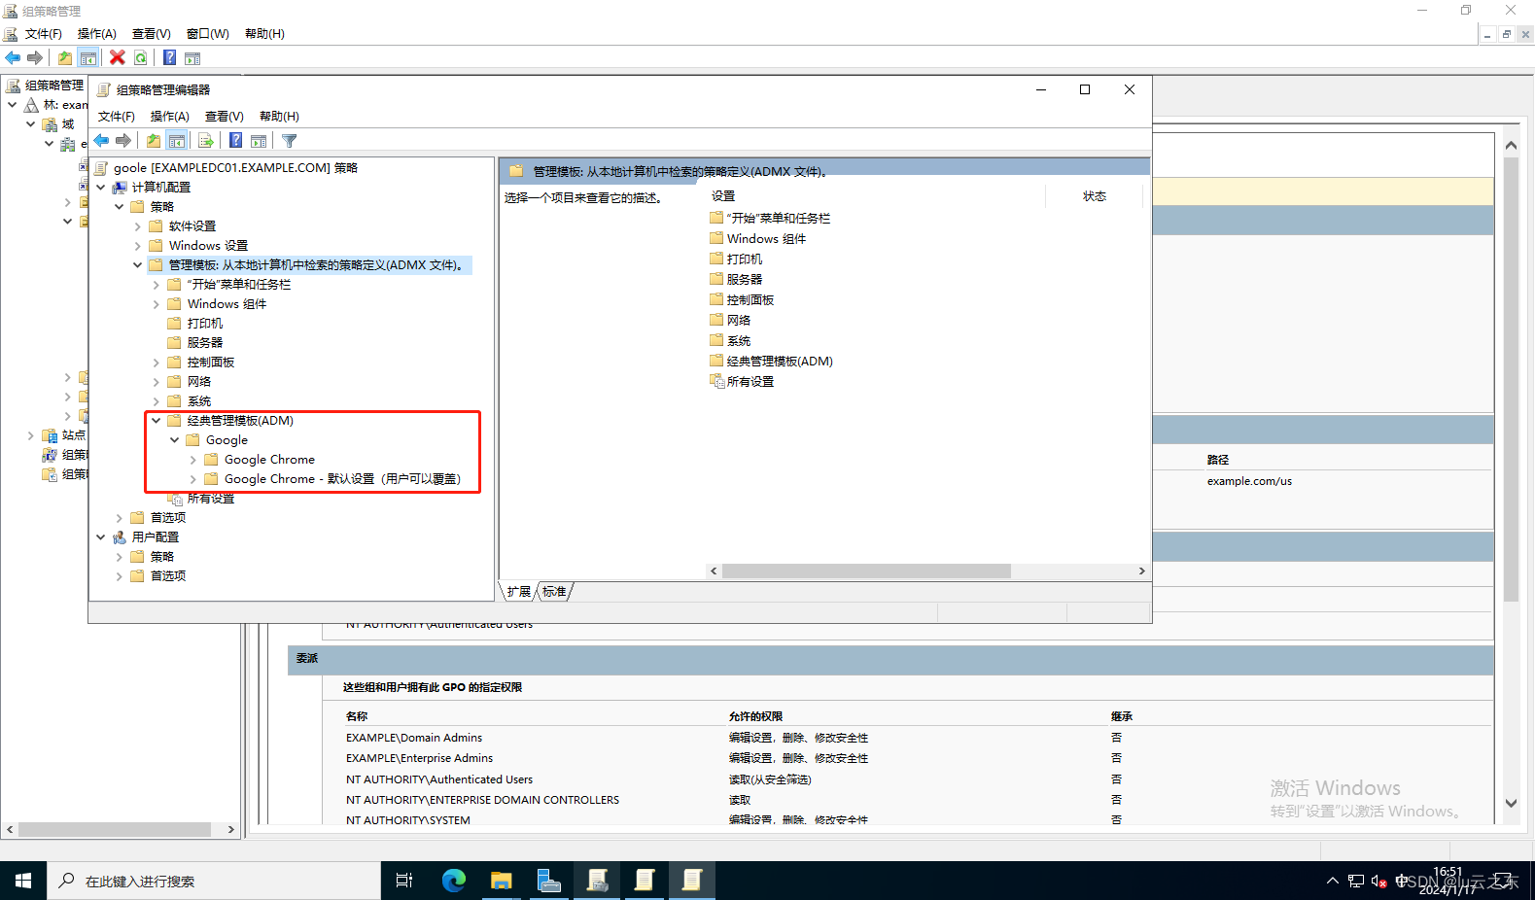
Task: Toggle show/hide console tree in main toolbar
Action: [88, 58]
